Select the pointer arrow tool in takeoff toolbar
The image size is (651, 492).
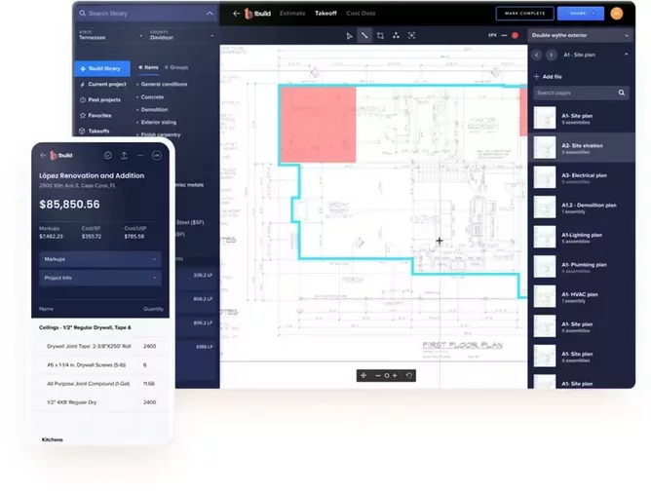pos(349,36)
